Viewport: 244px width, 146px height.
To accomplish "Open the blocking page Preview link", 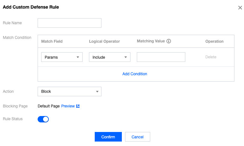I will (68, 106).
